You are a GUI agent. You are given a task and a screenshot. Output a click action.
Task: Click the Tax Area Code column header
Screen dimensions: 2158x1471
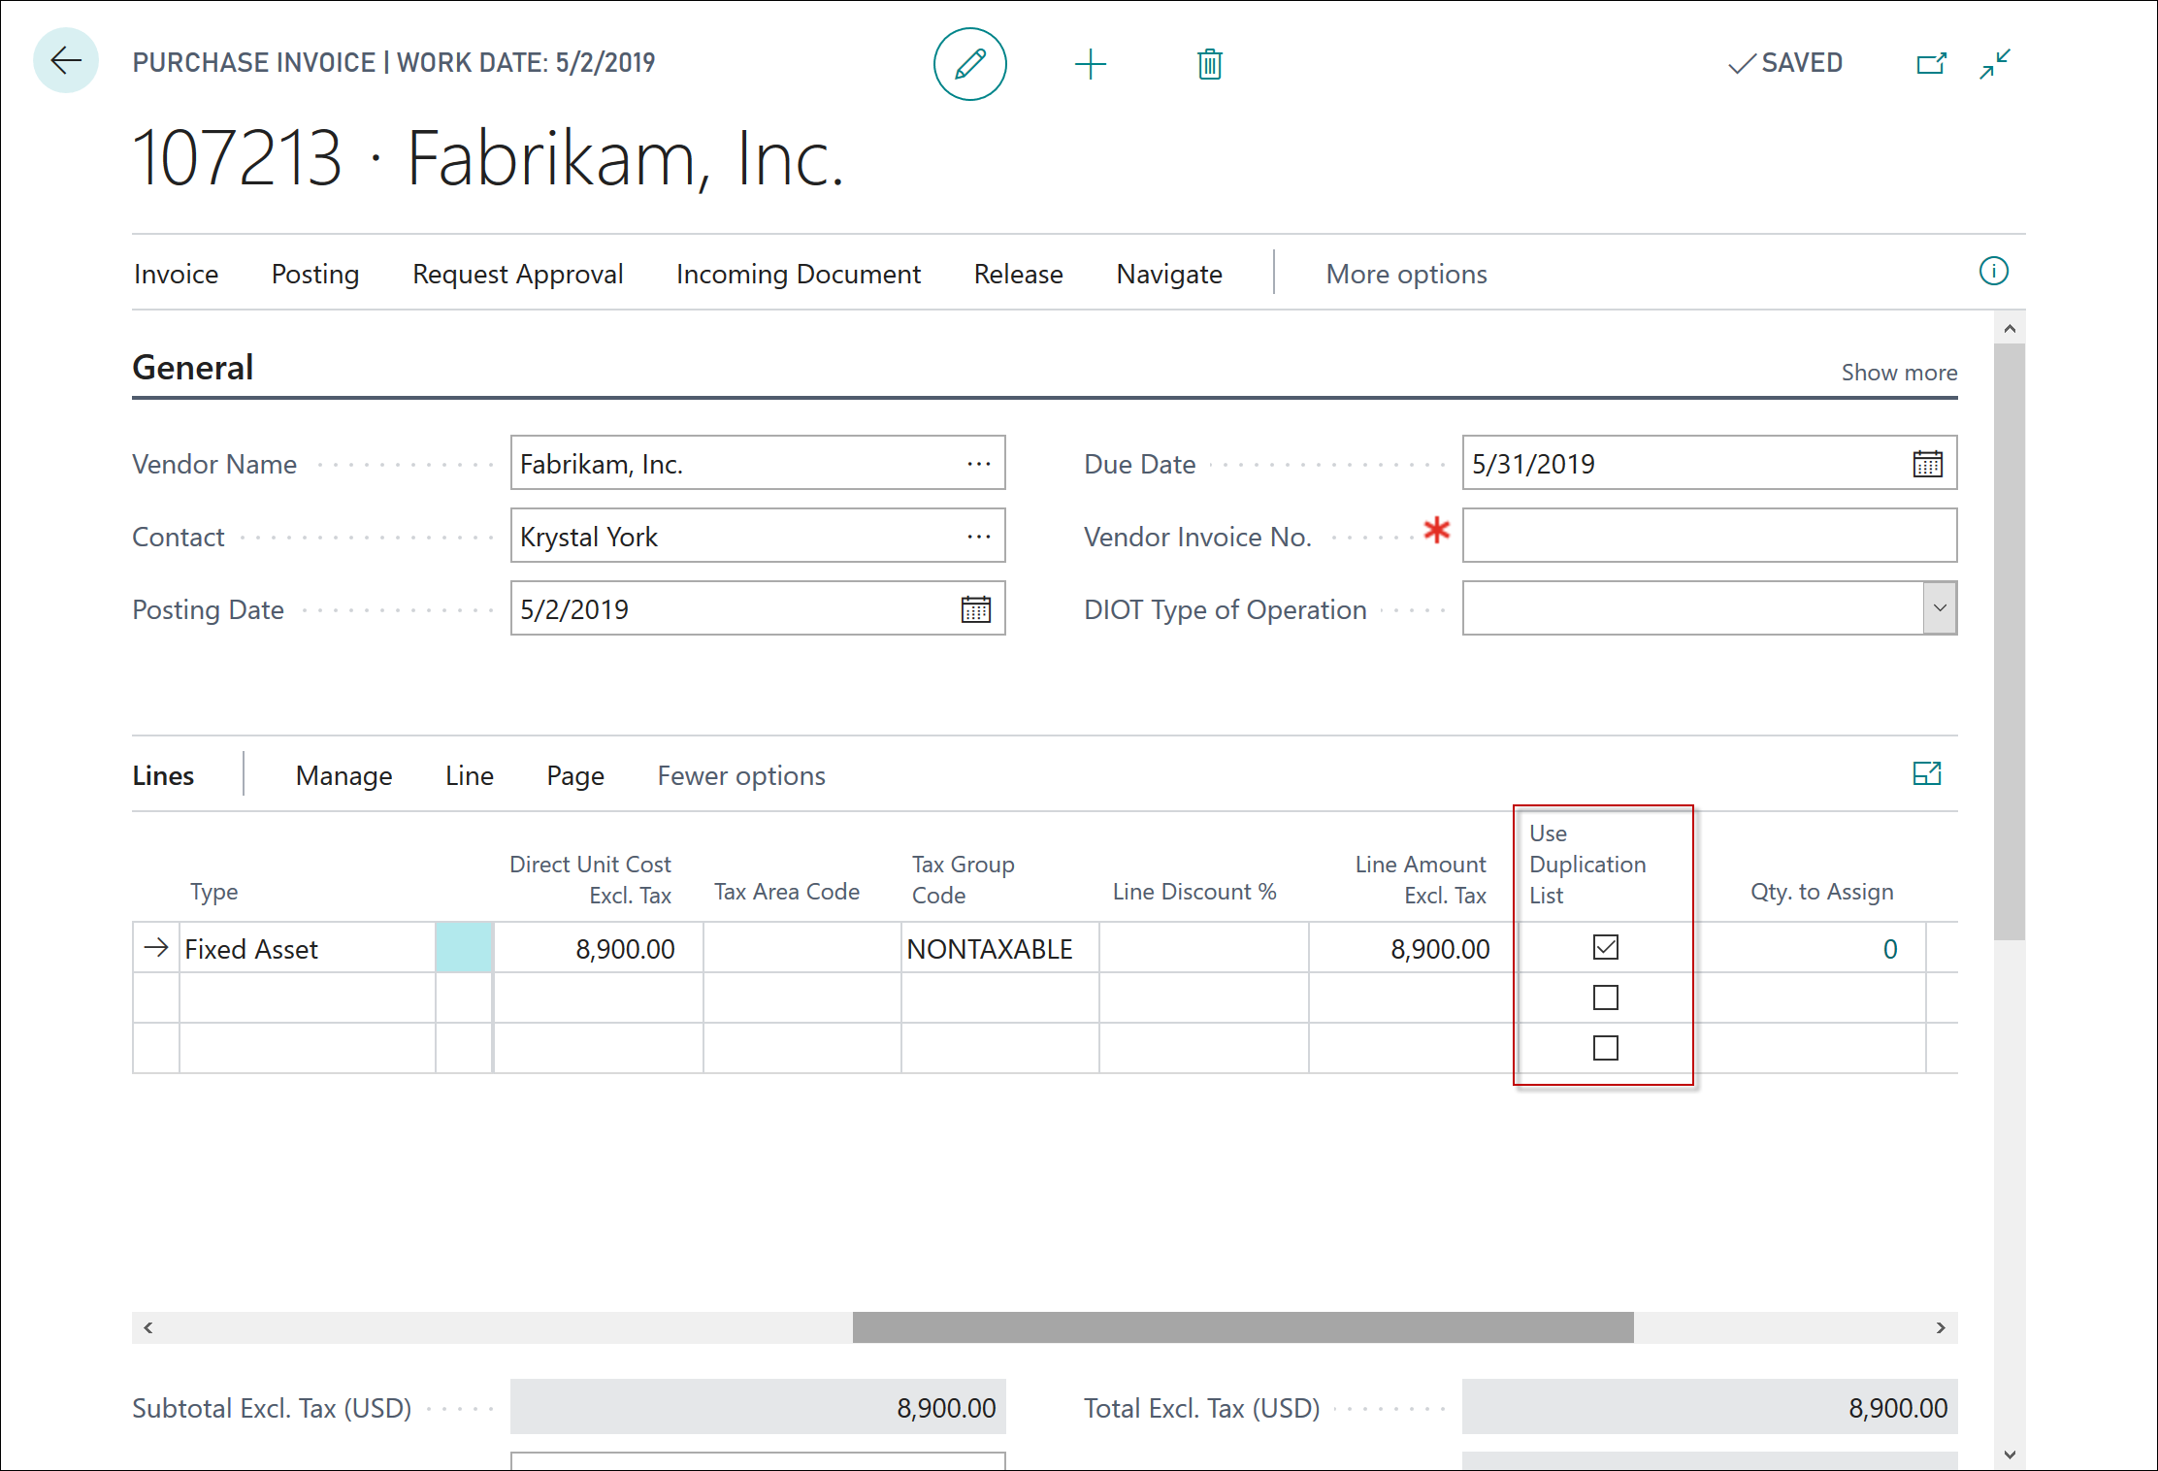(x=787, y=892)
